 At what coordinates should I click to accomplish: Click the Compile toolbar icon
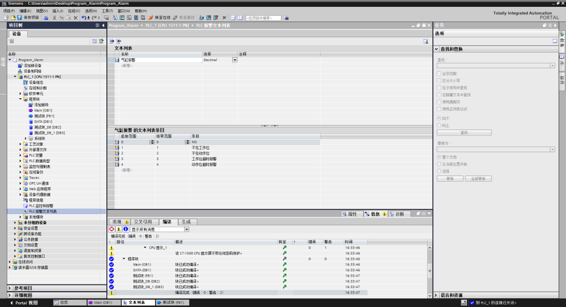pyautogui.click(x=115, y=17)
